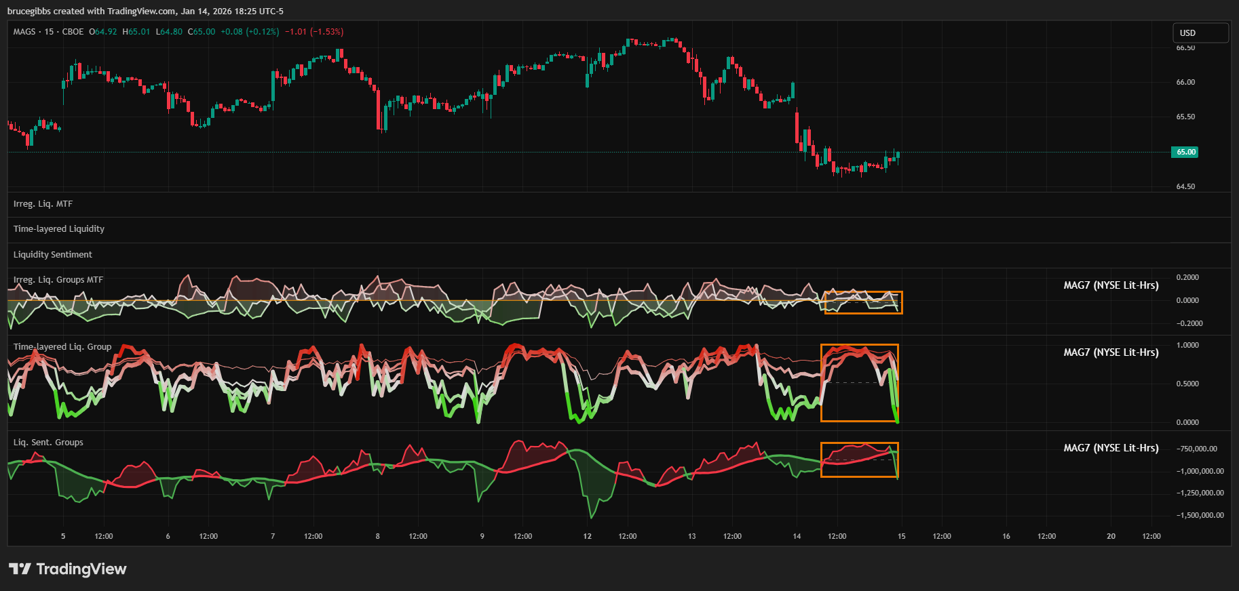Click the green 65.00 current price tag
The height and width of the screenshot is (591, 1239).
1185,152
